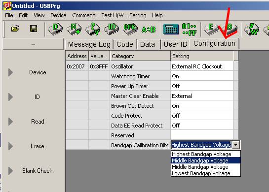The image size is (269, 192).
Task: Choose 'Highest Bandgap Voltage' from the dropdown list
Action: pyautogui.click(x=206, y=154)
